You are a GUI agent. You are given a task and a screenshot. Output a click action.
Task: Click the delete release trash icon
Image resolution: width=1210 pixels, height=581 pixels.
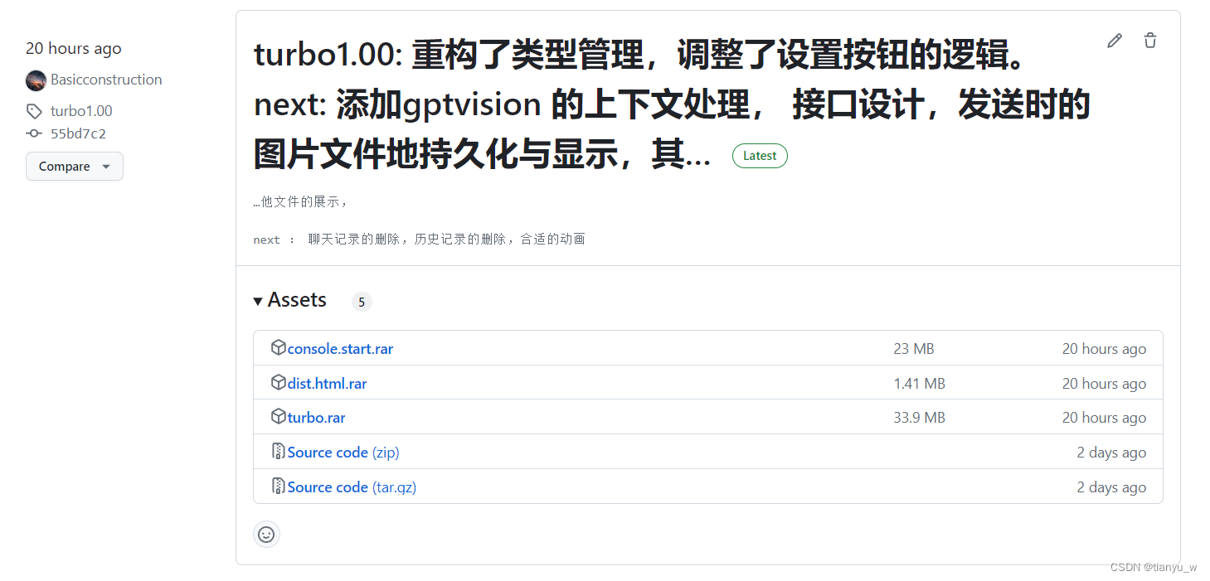point(1149,40)
